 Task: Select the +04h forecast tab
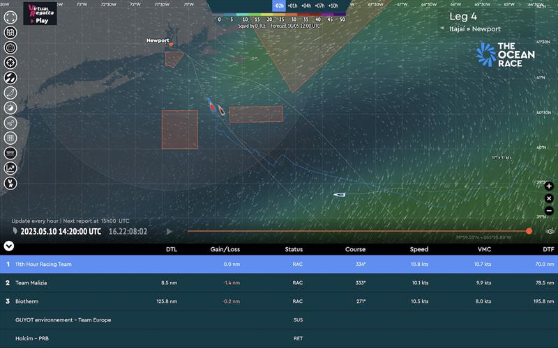point(306,6)
